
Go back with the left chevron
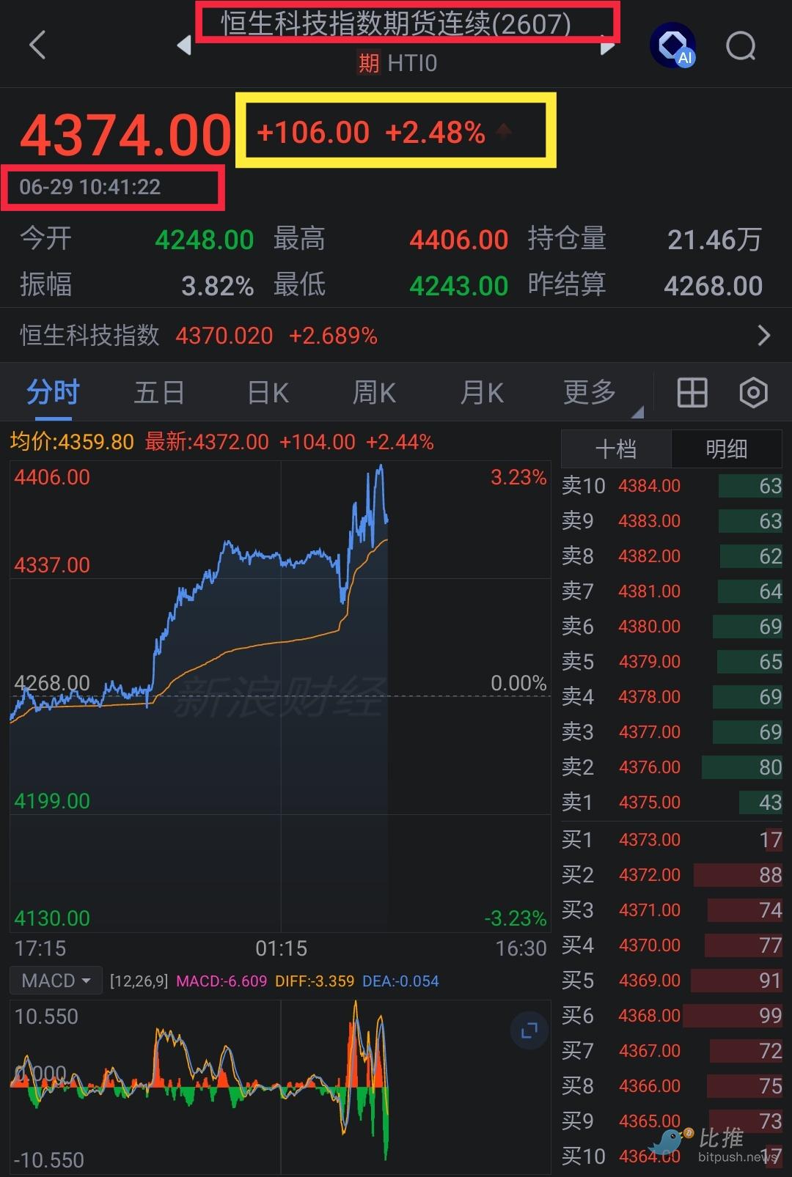pyautogui.click(x=37, y=45)
